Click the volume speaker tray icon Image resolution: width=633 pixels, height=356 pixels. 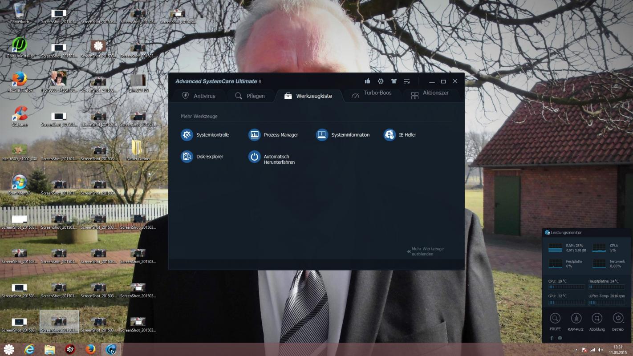click(x=600, y=350)
